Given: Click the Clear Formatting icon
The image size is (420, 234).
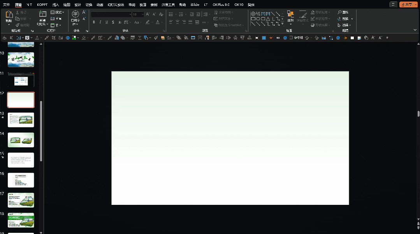Looking at the screenshot, I should [x=161, y=14].
